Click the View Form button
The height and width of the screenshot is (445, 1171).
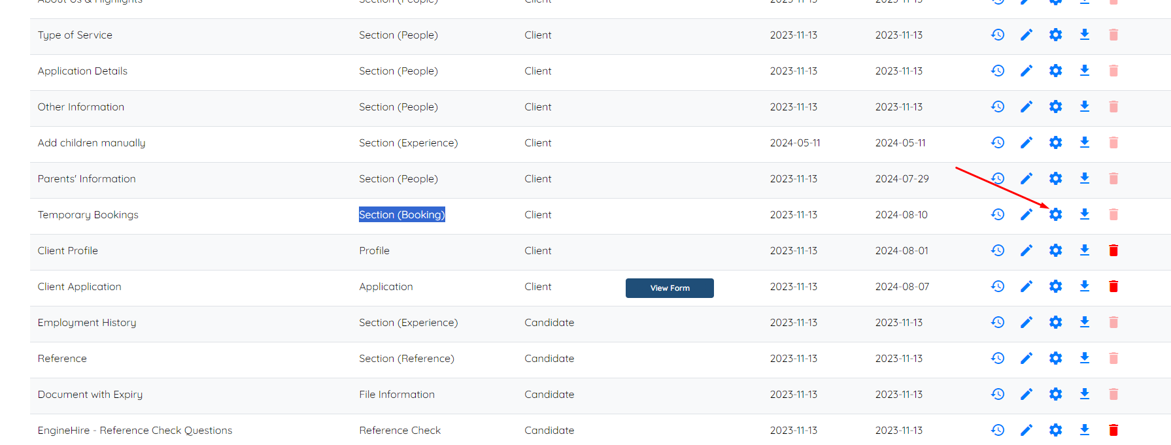pyautogui.click(x=670, y=288)
